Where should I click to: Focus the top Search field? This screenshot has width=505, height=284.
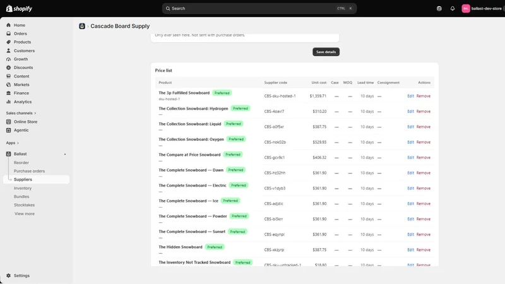(259, 8)
